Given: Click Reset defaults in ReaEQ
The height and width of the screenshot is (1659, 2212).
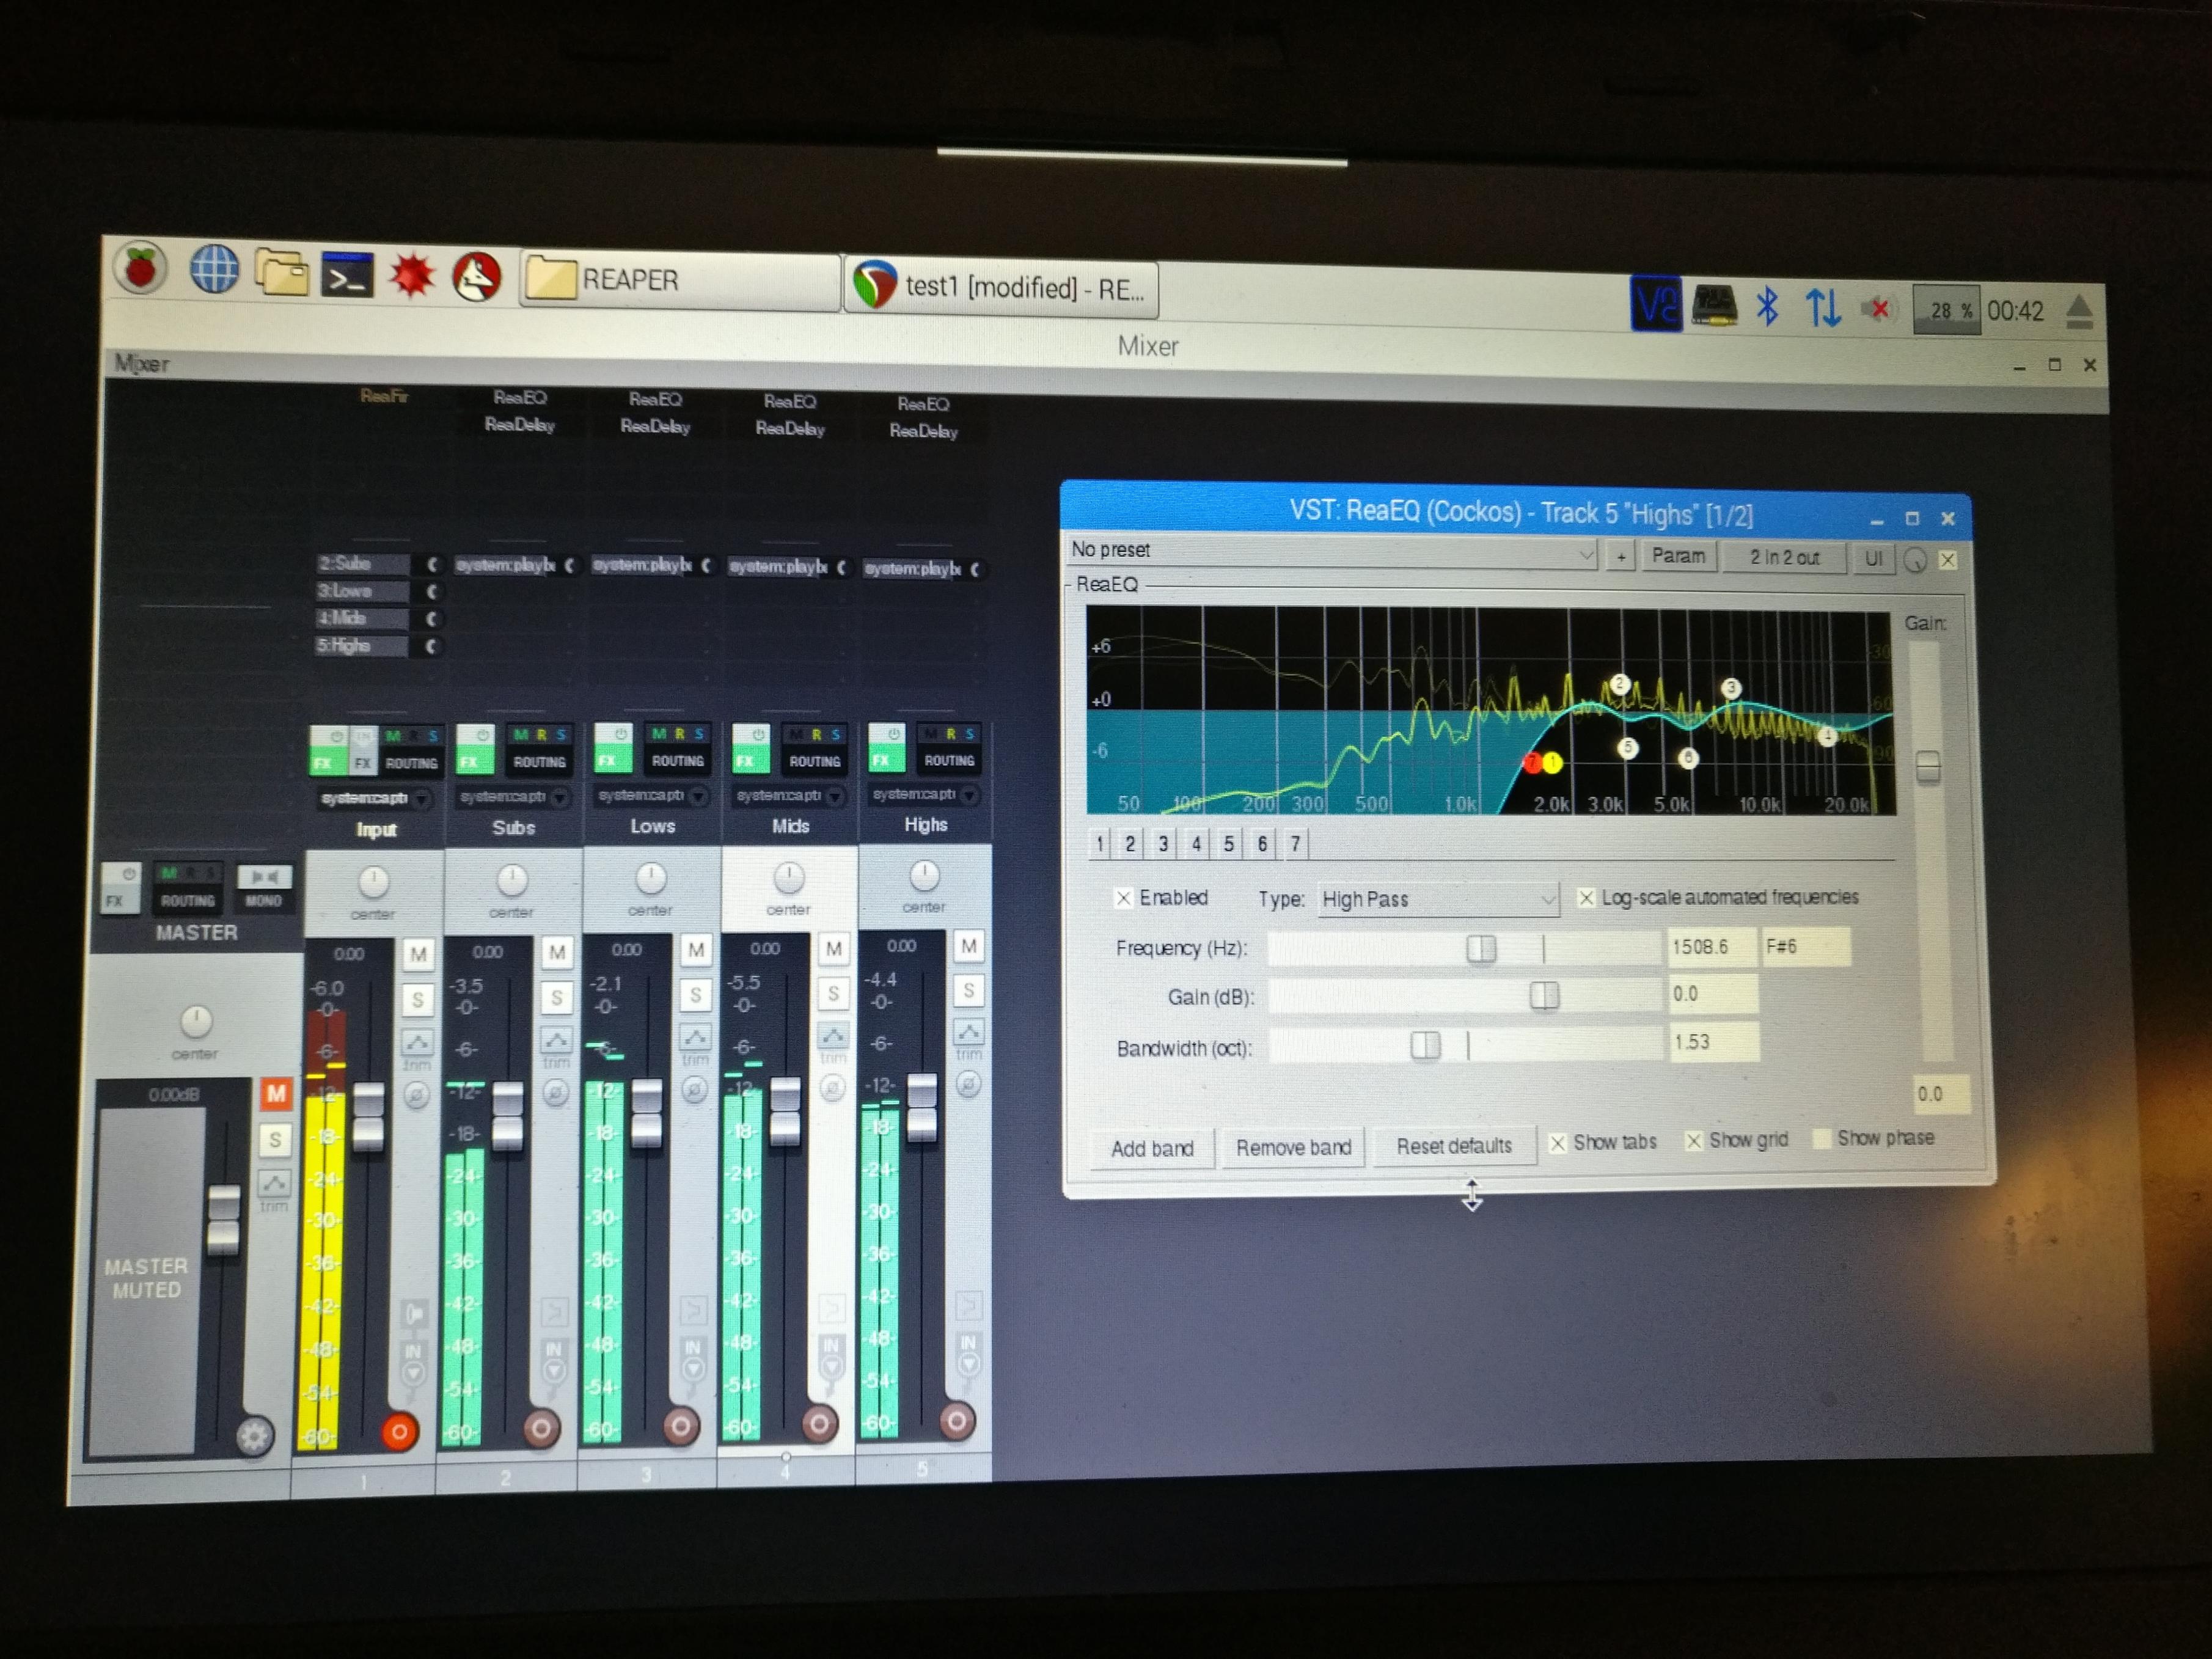Looking at the screenshot, I should pyautogui.click(x=1454, y=1146).
